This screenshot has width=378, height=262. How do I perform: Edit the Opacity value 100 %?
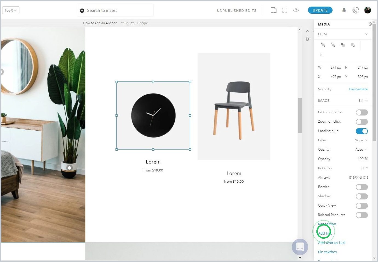363,159
